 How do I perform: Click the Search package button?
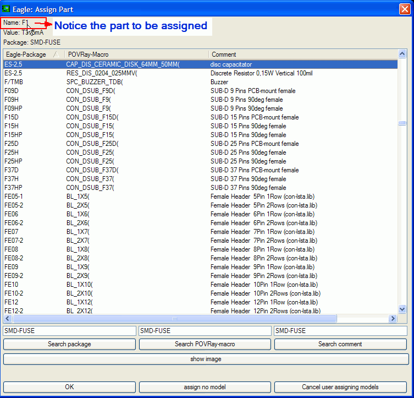(x=69, y=344)
